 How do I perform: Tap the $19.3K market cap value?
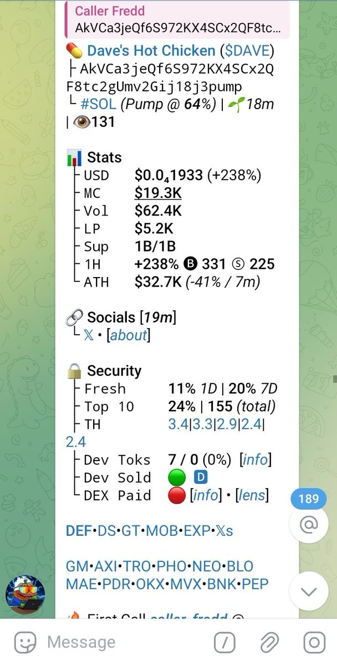pos(158,193)
